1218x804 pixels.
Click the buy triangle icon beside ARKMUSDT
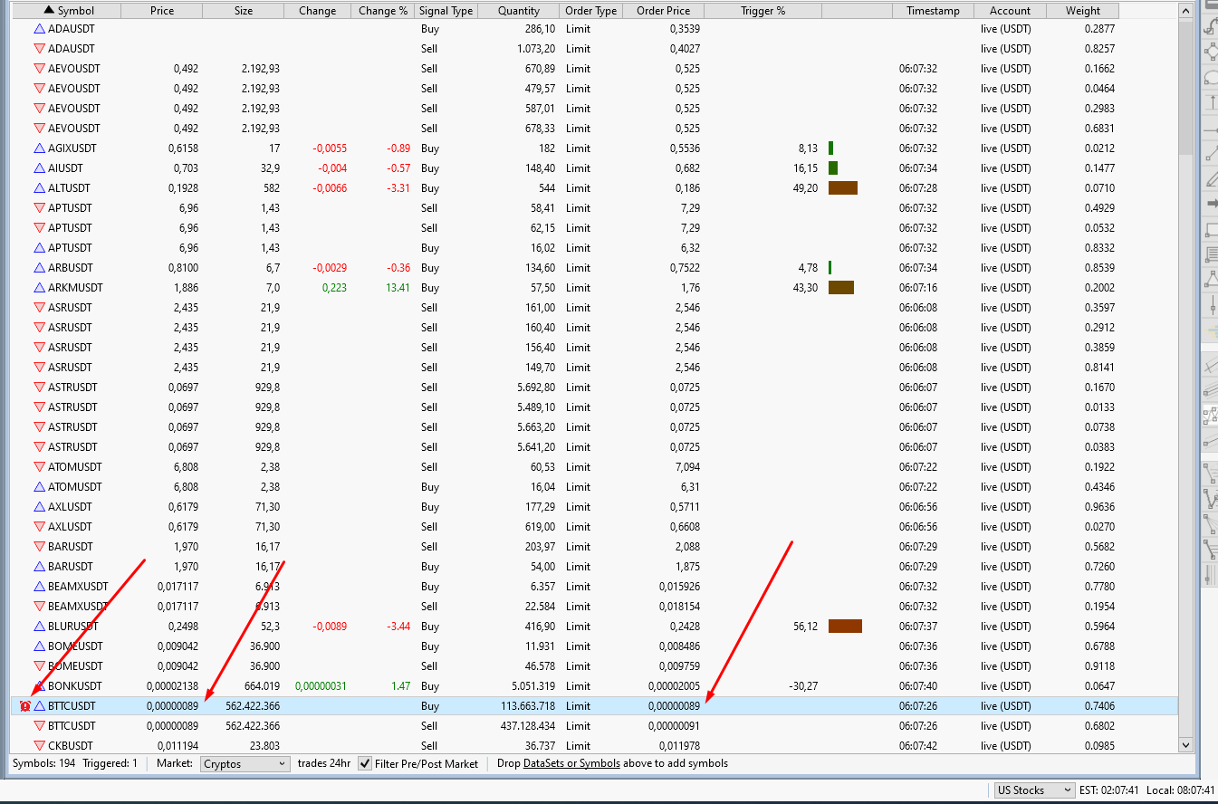pos(39,288)
